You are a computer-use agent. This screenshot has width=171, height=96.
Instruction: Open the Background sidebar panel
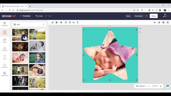coord(5,74)
